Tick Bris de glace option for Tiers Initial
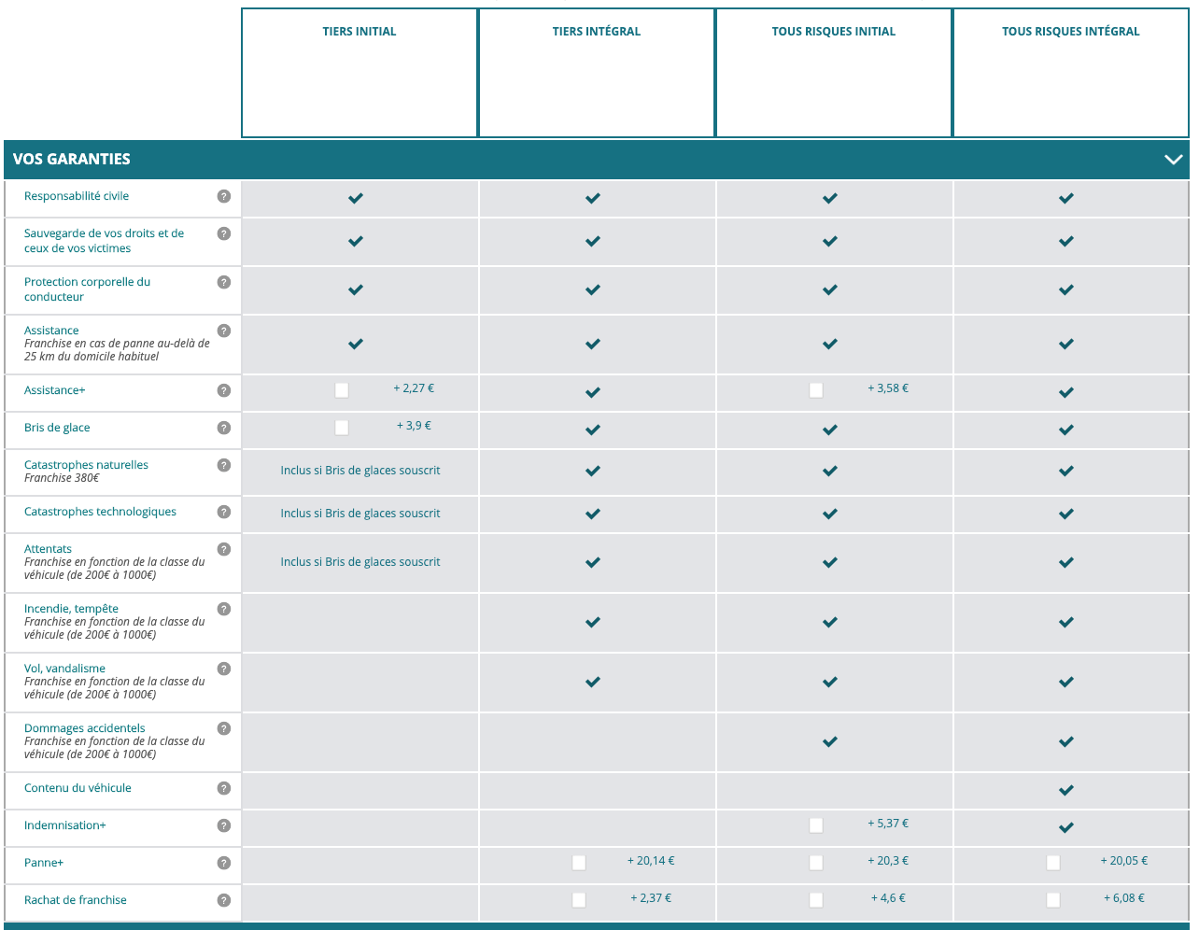Viewport: 1199px width, 930px height. pos(342,428)
